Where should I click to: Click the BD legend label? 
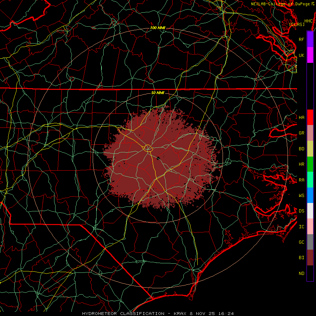(x=301, y=149)
